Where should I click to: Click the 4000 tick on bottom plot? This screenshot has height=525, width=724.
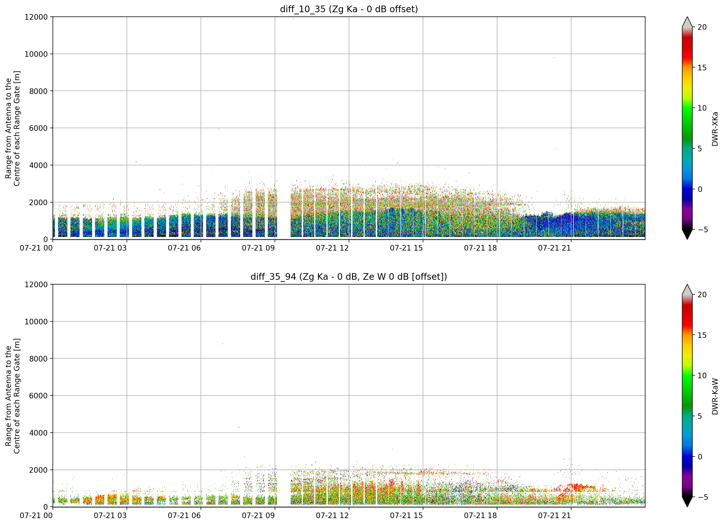click(x=38, y=433)
